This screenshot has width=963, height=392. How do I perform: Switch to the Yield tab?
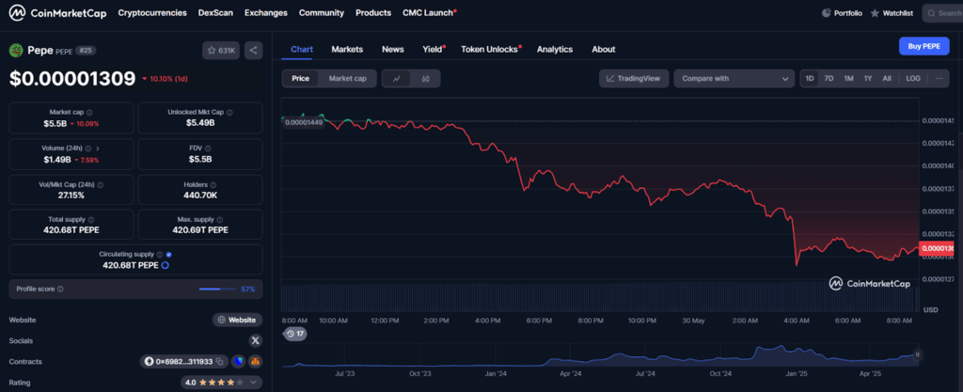pyautogui.click(x=434, y=49)
